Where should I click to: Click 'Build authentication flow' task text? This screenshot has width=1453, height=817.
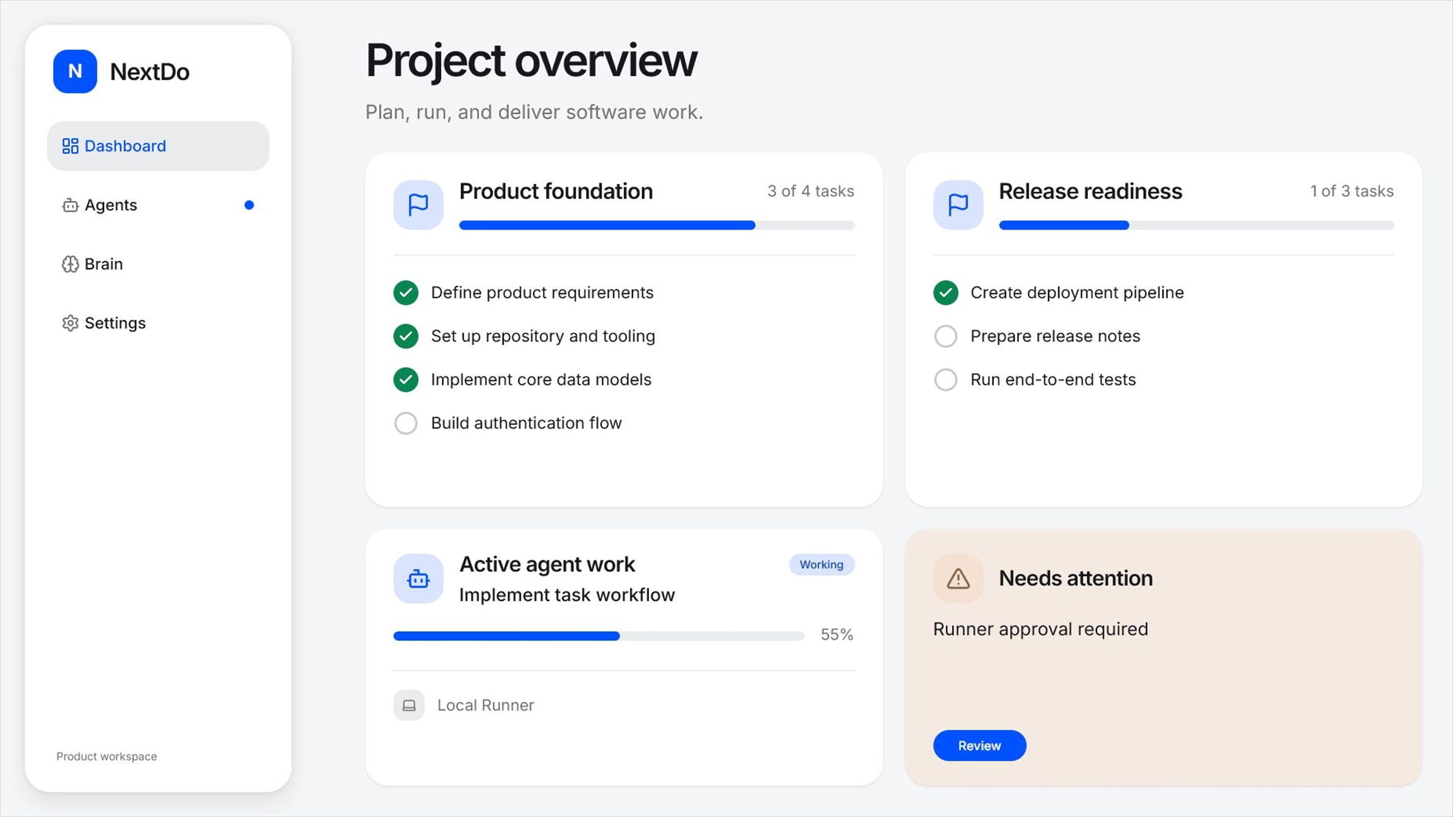[x=526, y=424]
